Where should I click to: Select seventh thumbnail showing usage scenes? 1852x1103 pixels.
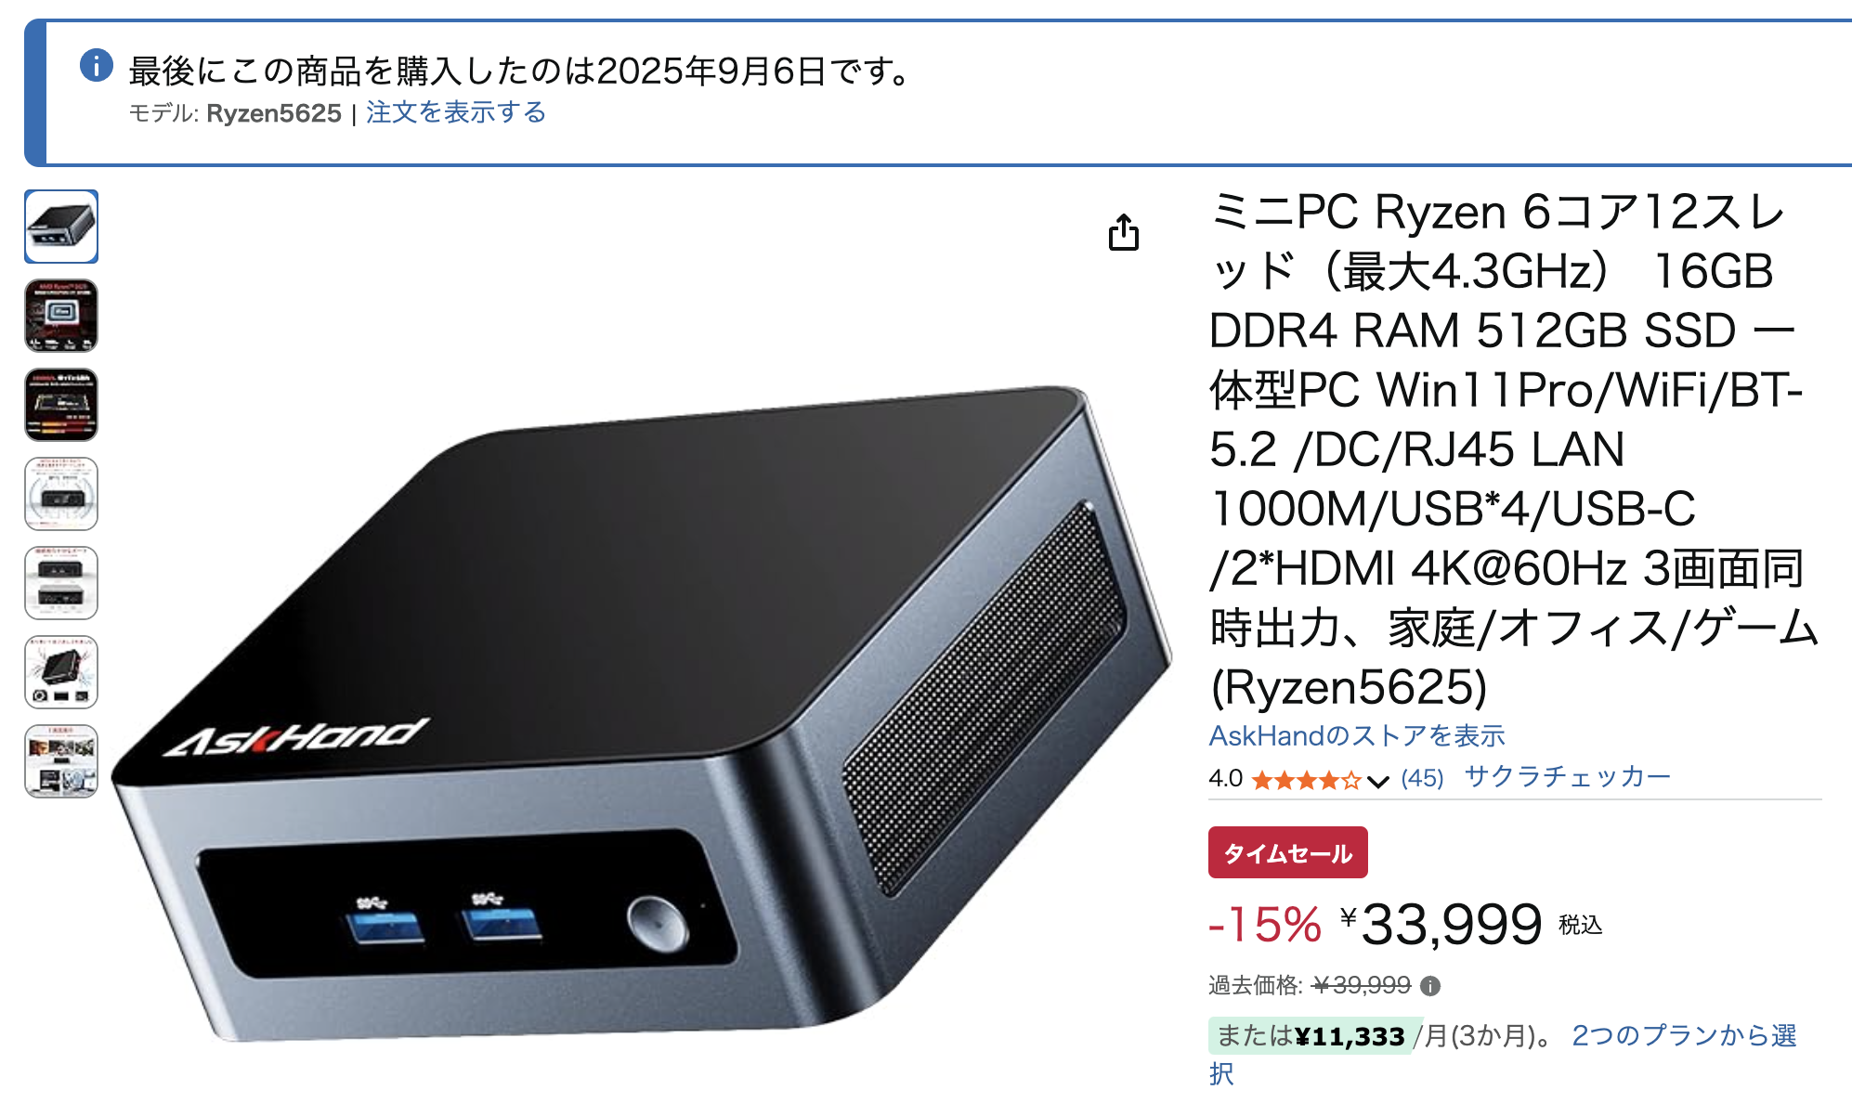tap(61, 761)
